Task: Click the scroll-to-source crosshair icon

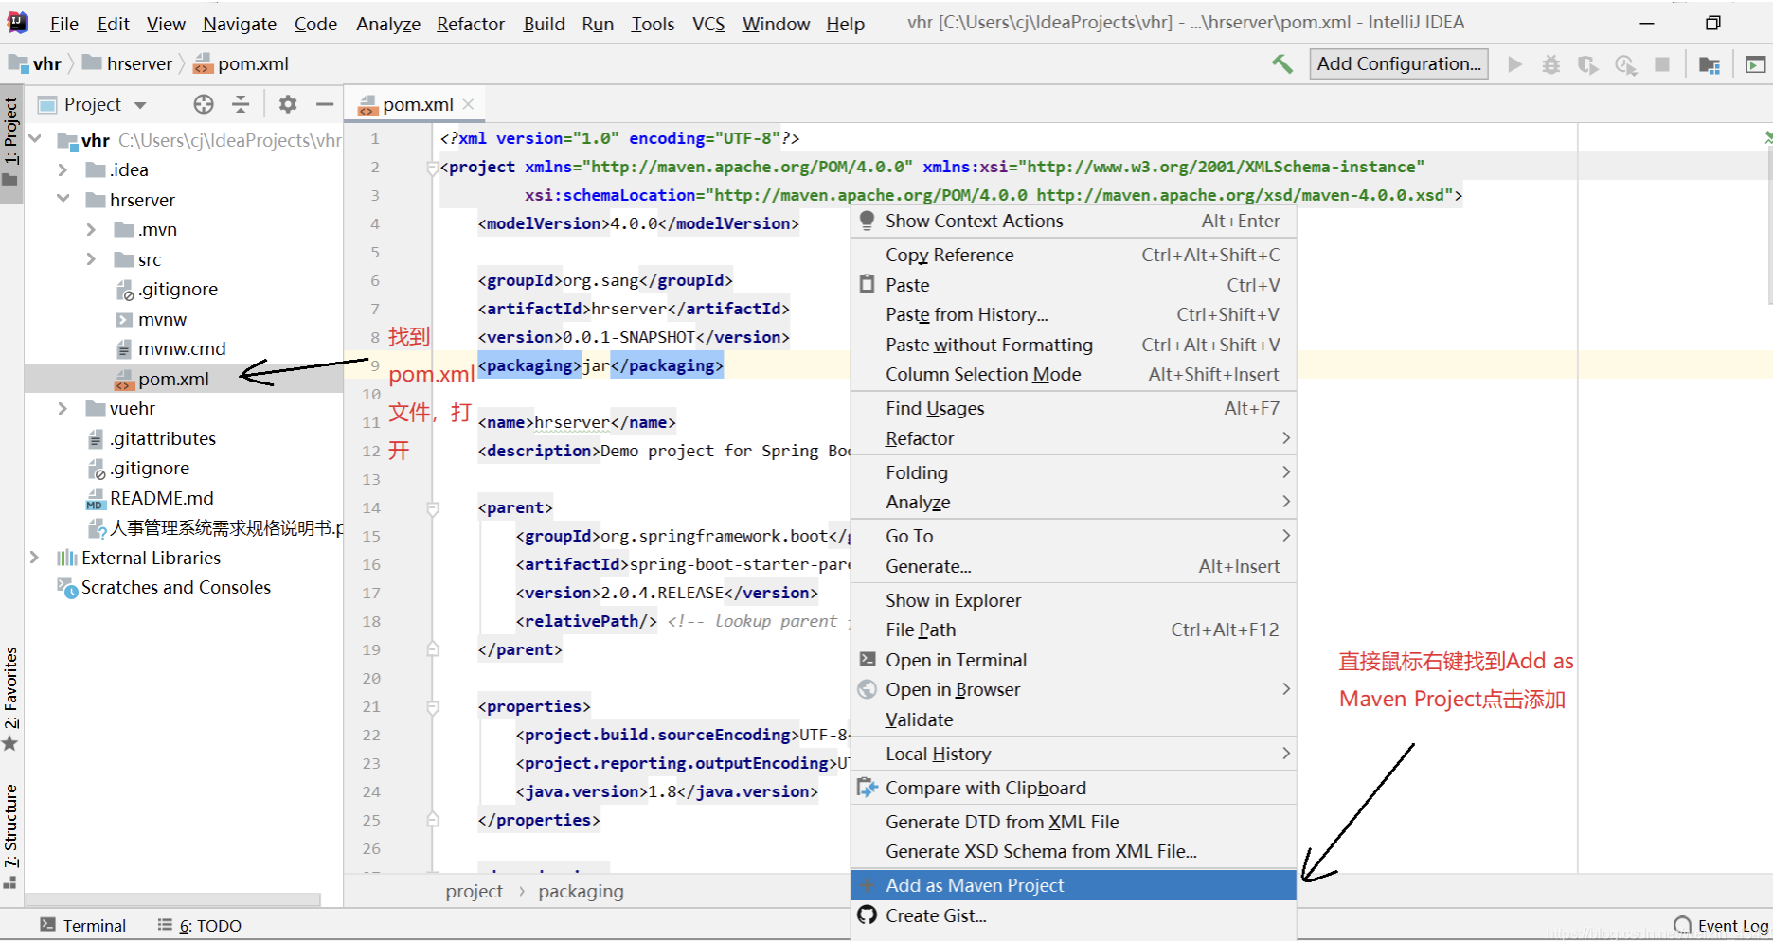Action: [x=204, y=104]
